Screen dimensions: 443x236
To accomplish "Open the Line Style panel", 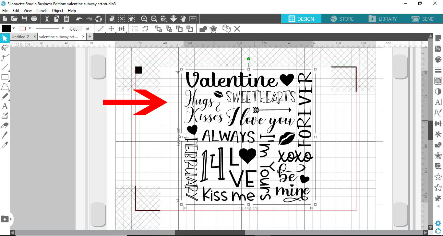I will tap(438, 70).
